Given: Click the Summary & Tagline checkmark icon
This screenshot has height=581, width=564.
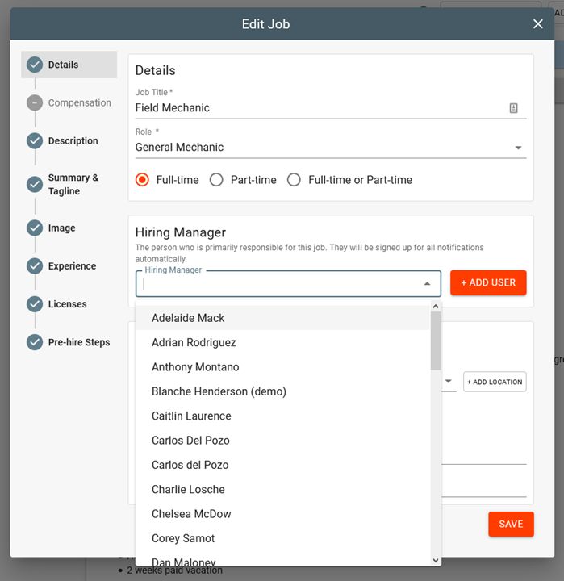Looking at the screenshot, I should tap(35, 184).
